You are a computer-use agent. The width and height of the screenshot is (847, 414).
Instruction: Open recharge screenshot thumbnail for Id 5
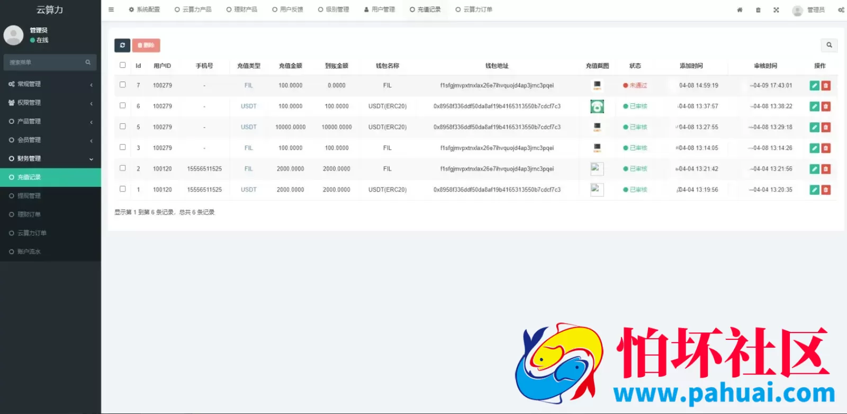tap(597, 127)
